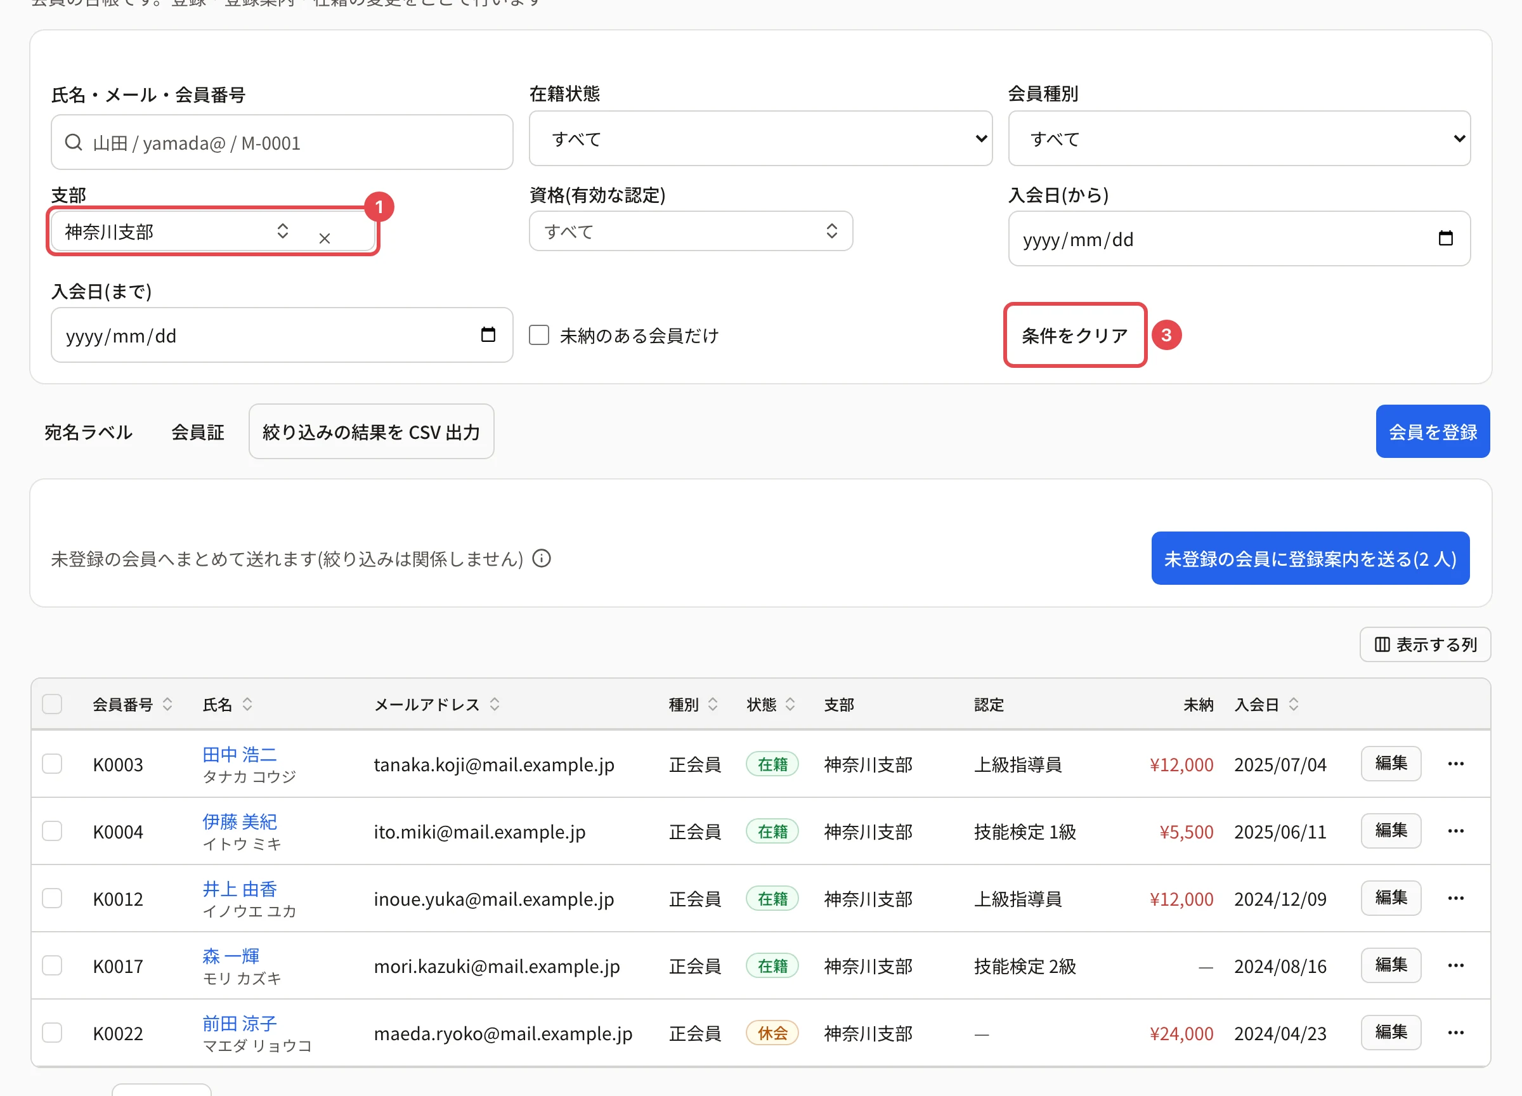This screenshot has height=1096, width=1522.
Task: Open member profile 井上 由香
Action: [240, 889]
